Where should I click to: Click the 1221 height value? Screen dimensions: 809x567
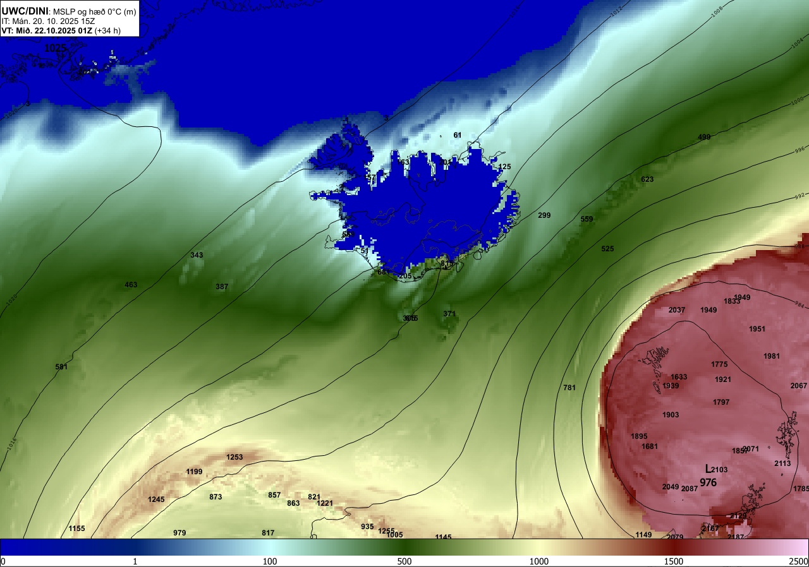[x=325, y=503]
